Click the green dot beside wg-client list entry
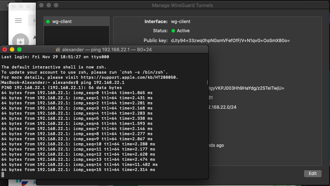This screenshot has height=186, width=330. 48,22
